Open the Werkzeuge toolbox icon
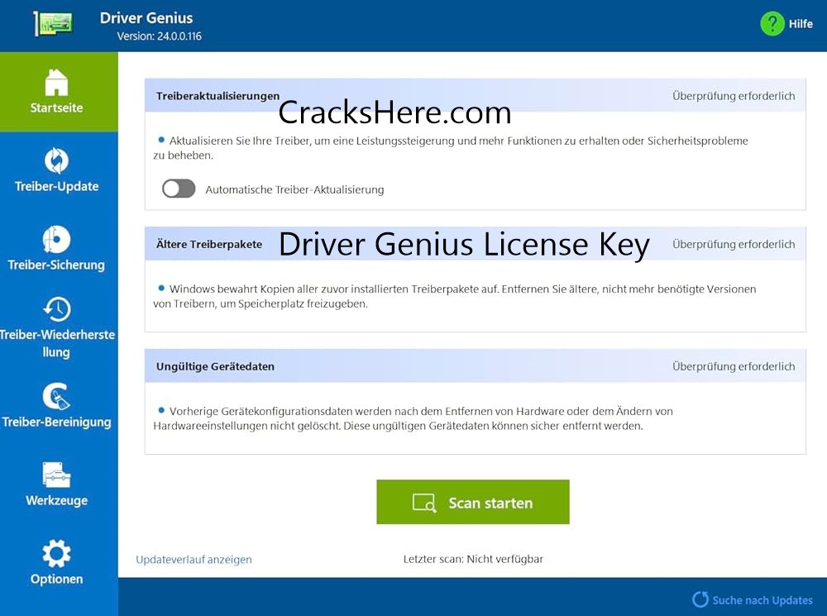The width and height of the screenshot is (827, 616). [x=56, y=475]
